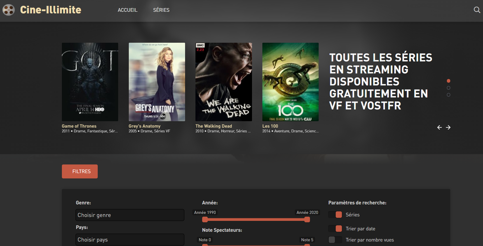This screenshot has width=483, height=246.
Task: Open the ACCUEIL menu item
Action: click(x=128, y=10)
